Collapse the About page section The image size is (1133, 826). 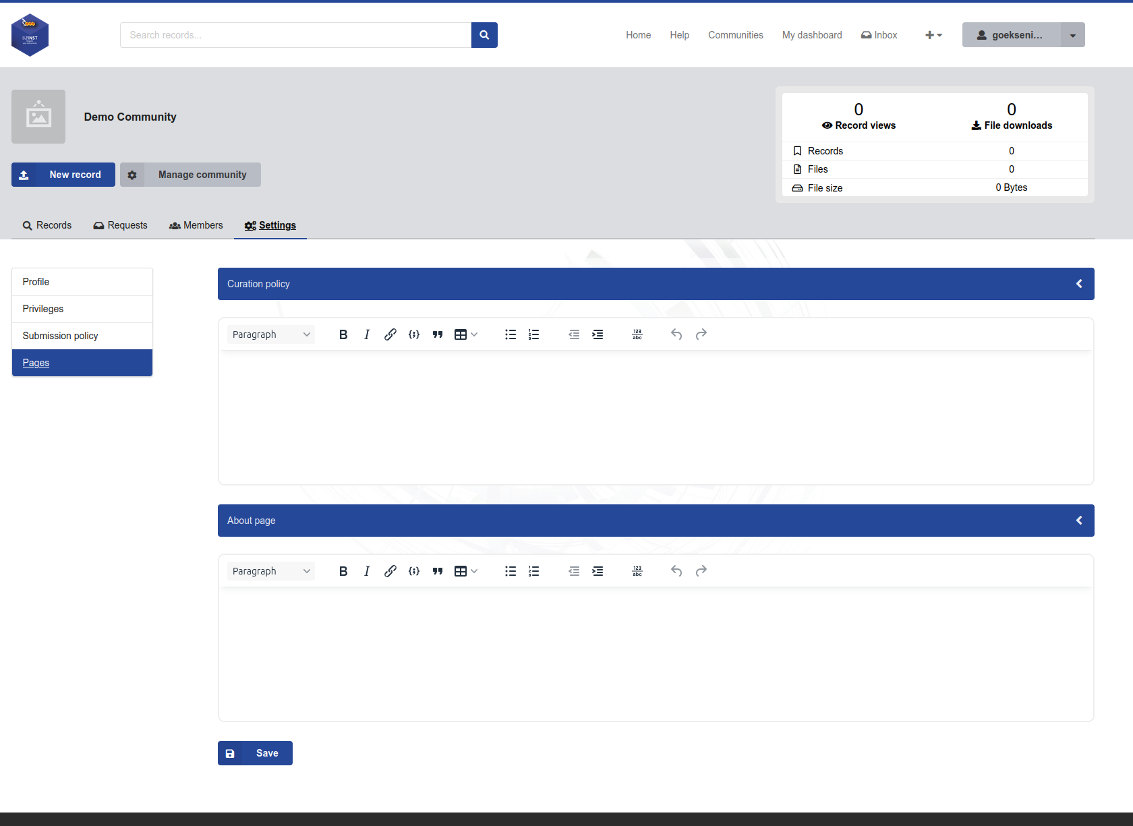point(1079,521)
